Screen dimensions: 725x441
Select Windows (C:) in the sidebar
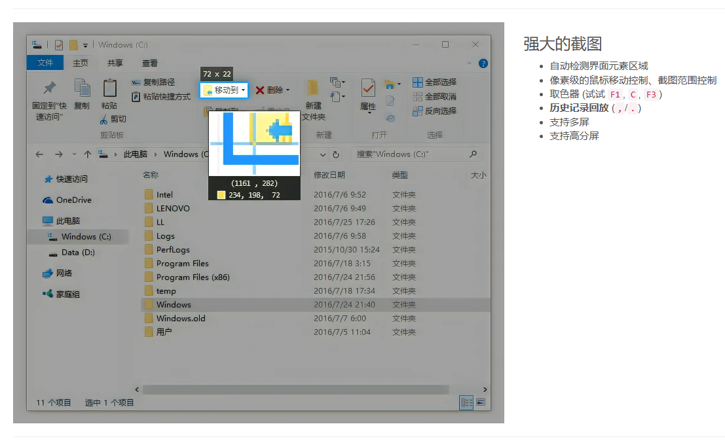[79, 236]
